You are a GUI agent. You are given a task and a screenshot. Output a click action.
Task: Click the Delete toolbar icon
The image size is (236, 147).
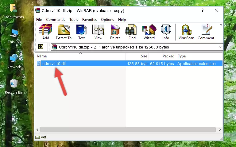(115, 32)
